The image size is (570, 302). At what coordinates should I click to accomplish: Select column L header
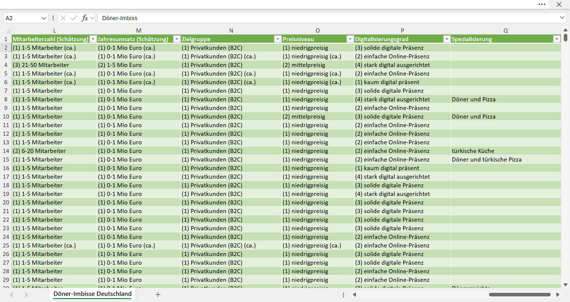tap(54, 31)
